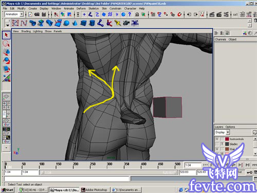Click the Save Scene icon
This screenshot has height=193, width=257.
[44, 14]
